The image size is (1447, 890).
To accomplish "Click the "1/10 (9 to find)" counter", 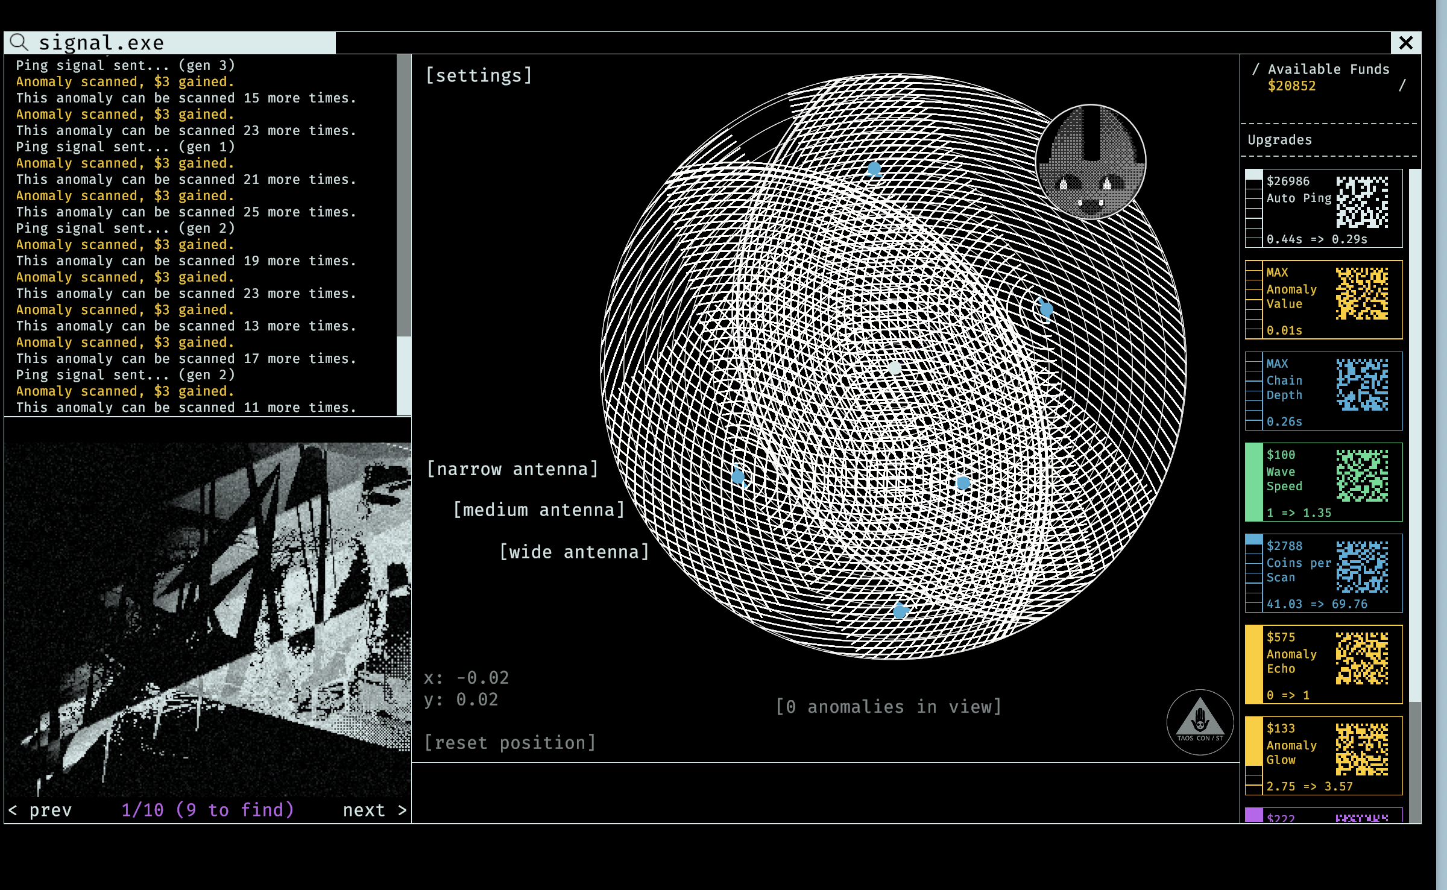I will (208, 810).
